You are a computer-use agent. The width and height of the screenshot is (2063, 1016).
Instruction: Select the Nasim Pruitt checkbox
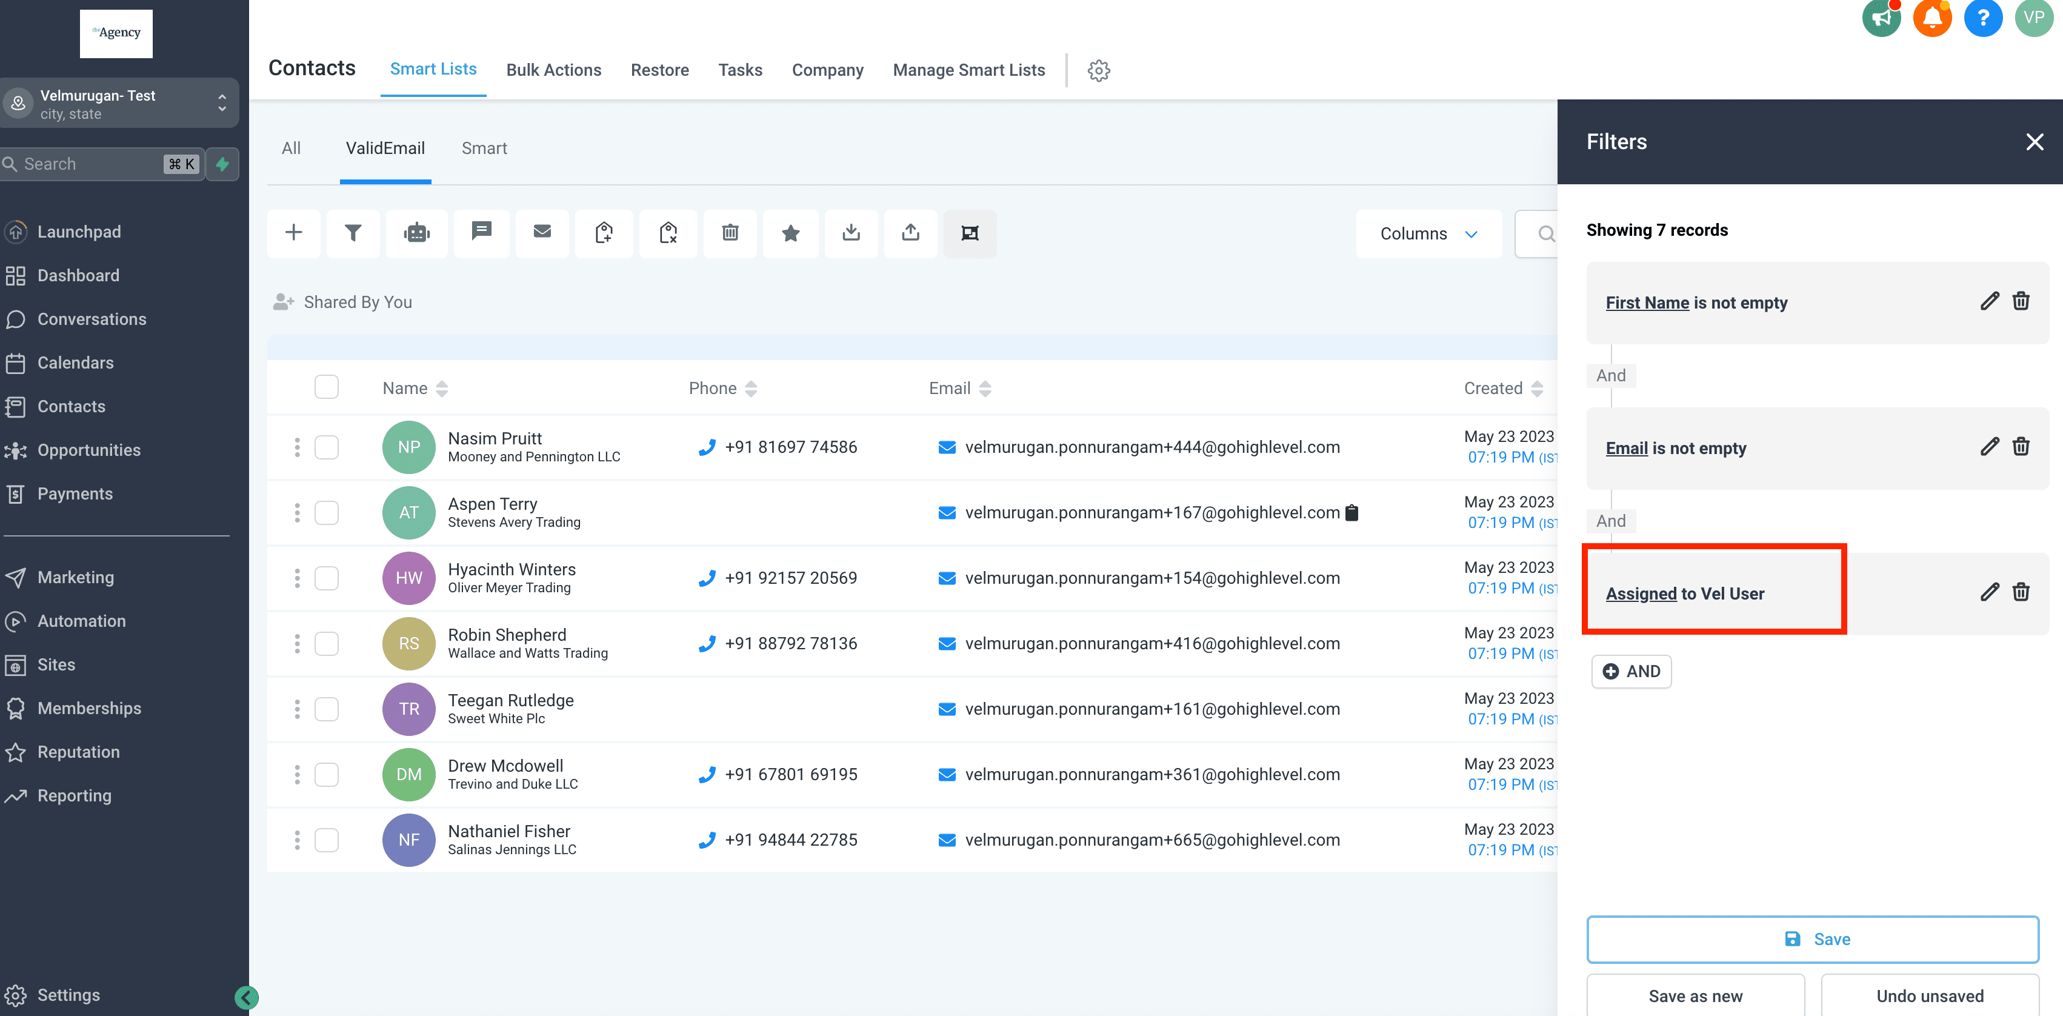327,447
